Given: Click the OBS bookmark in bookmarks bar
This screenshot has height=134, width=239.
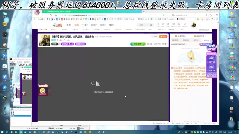Looking at the screenshot, I should point(132,19).
